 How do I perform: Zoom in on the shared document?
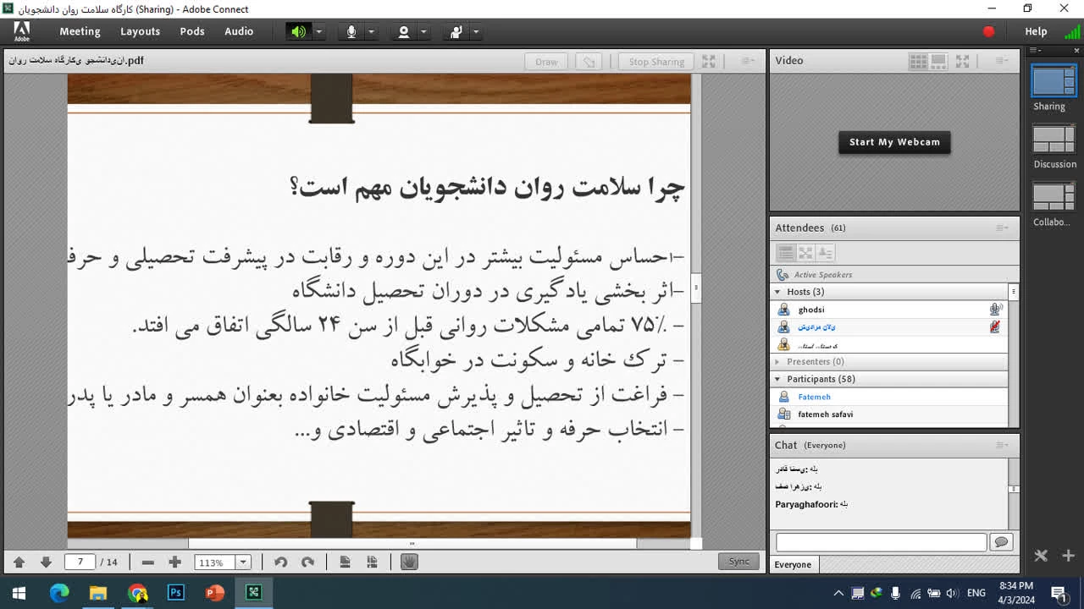coord(174,562)
